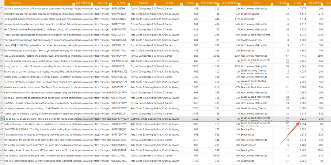331x165 pixels.
Task: Click the Clothing, Shoes & Jewelry category cell
Action: 143,119
